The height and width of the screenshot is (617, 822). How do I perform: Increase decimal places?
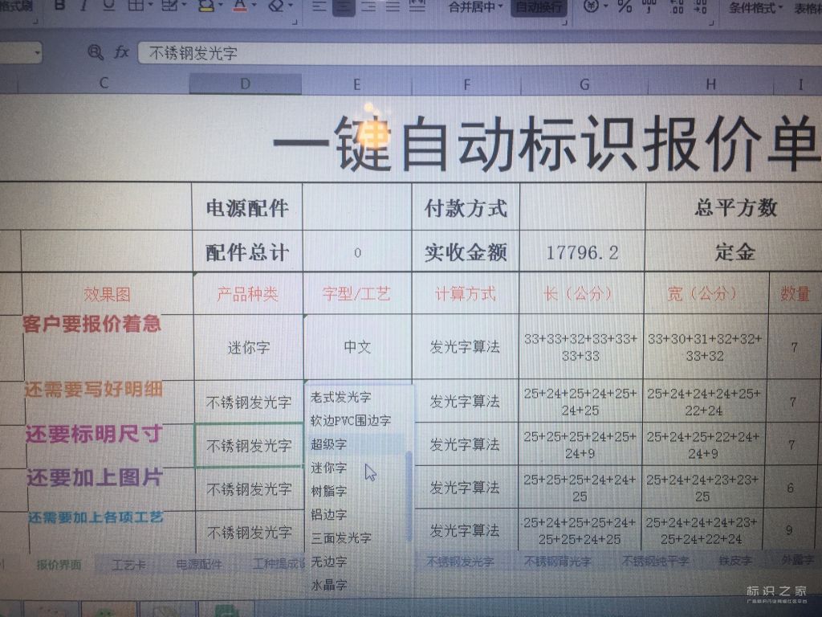676,6
